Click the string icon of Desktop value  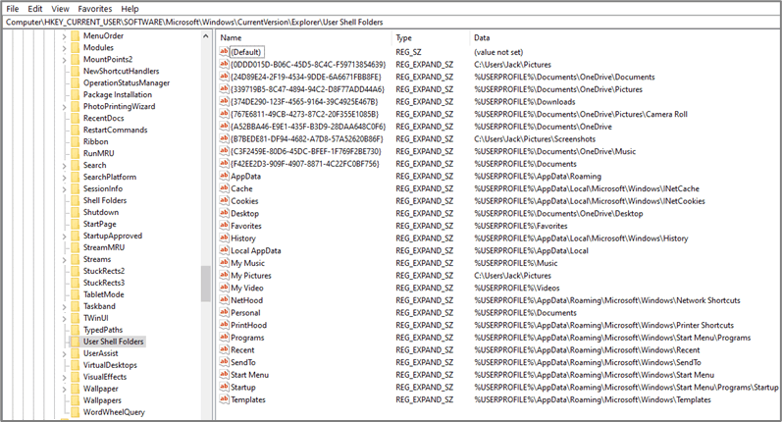[x=224, y=214]
